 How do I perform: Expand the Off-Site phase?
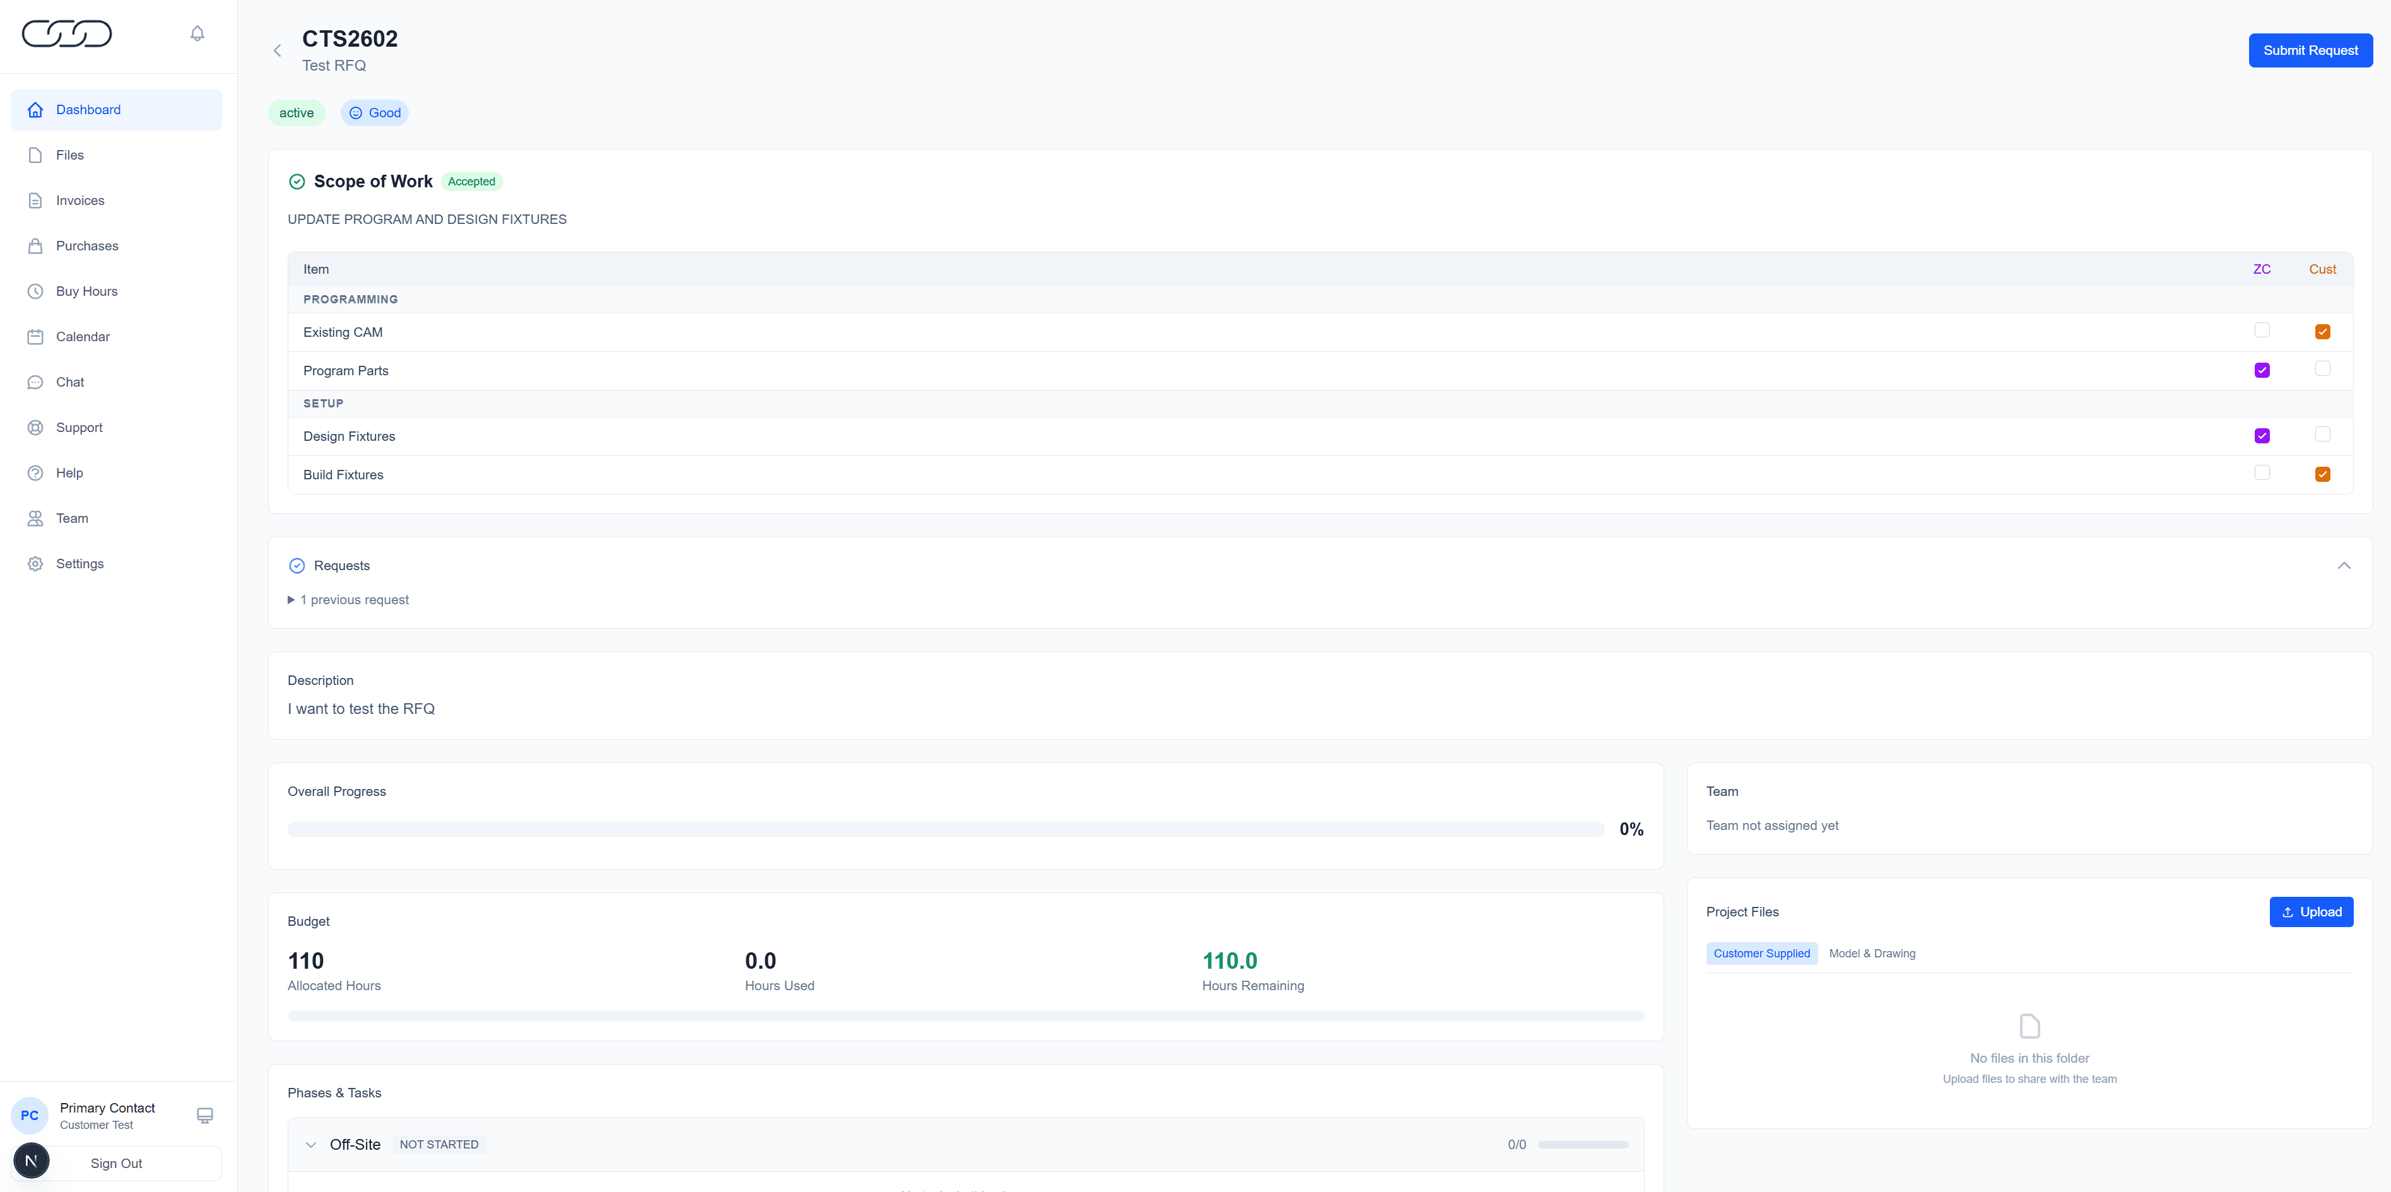(311, 1145)
